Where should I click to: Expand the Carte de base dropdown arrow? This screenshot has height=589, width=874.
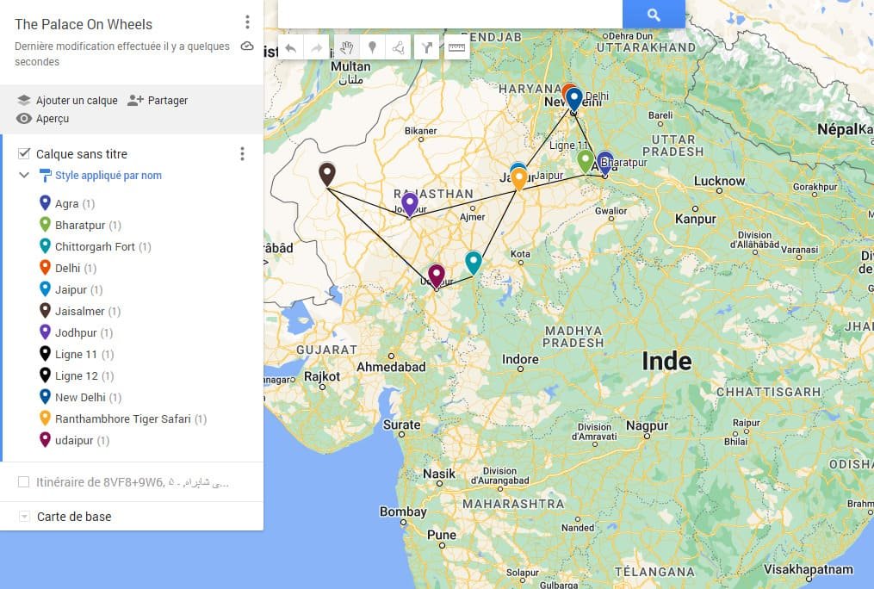(x=24, y=517)
